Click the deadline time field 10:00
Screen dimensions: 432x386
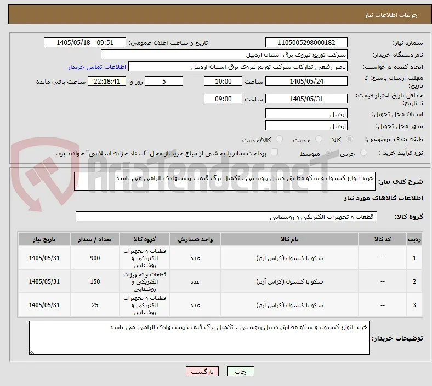coord(223,81)
